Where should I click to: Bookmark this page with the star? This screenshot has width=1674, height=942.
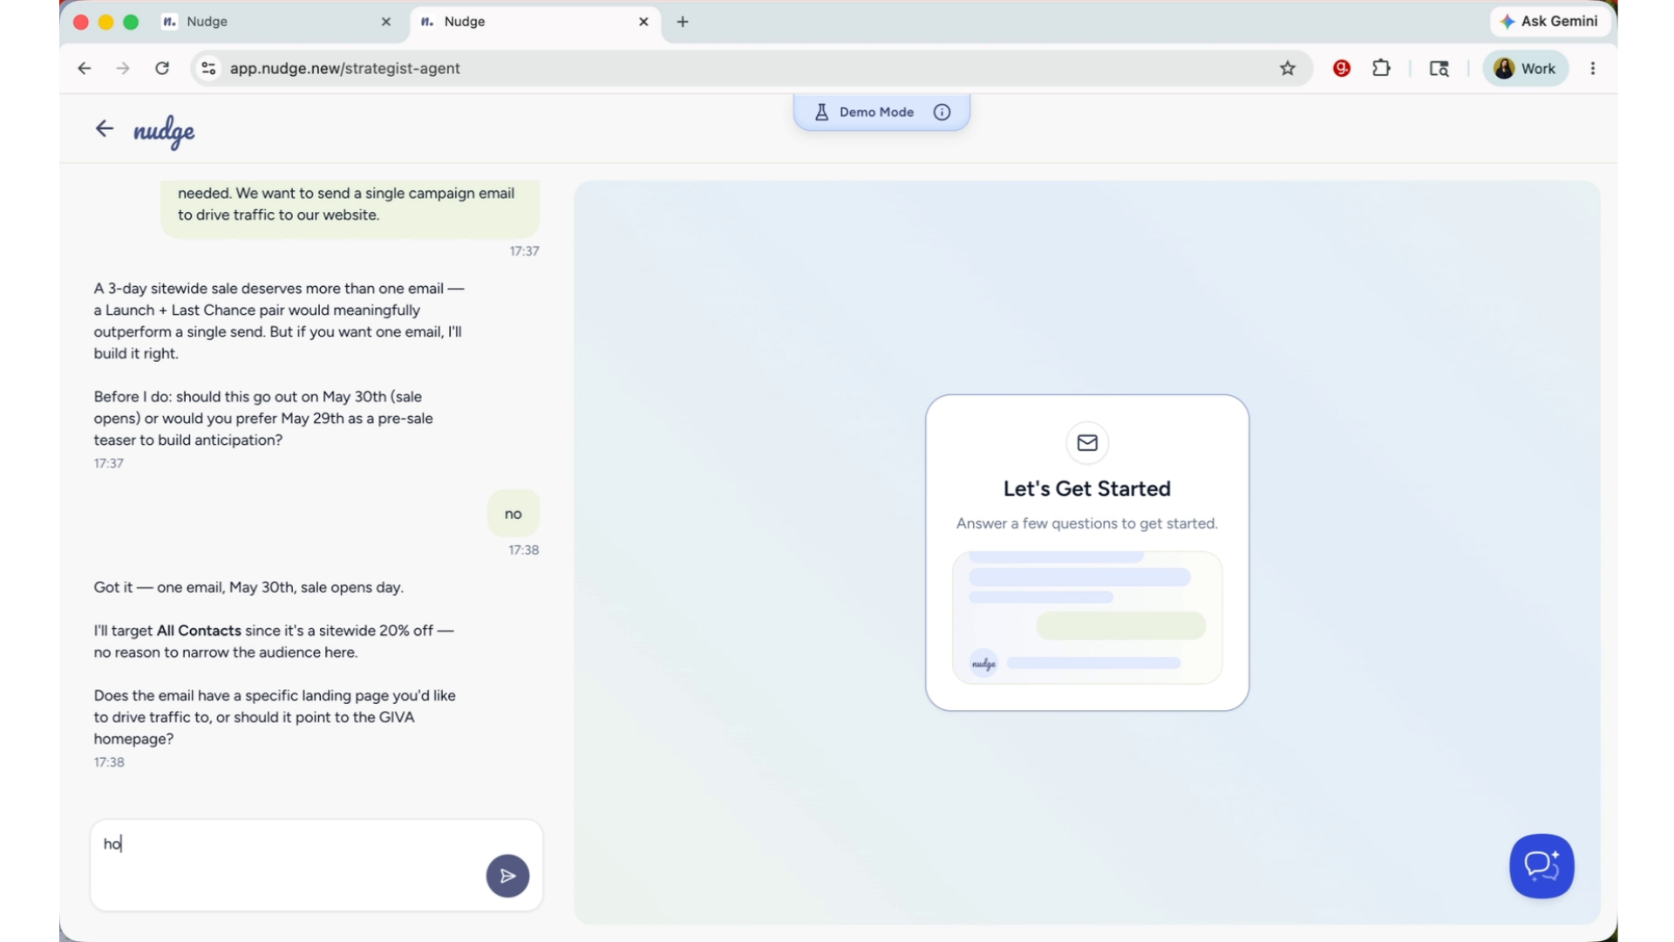coord(1288,68)
